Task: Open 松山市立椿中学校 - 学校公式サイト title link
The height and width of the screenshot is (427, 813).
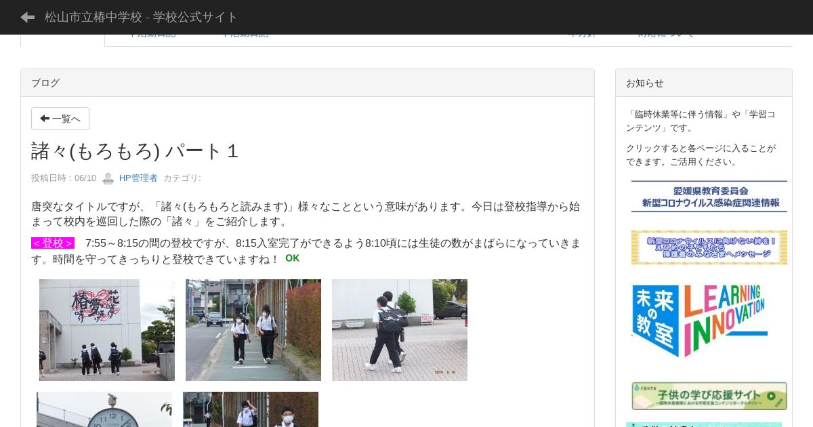Action: (141, 17)
